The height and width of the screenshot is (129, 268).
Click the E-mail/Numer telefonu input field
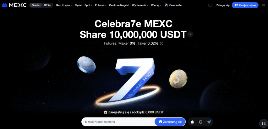[x=118, y=122]
